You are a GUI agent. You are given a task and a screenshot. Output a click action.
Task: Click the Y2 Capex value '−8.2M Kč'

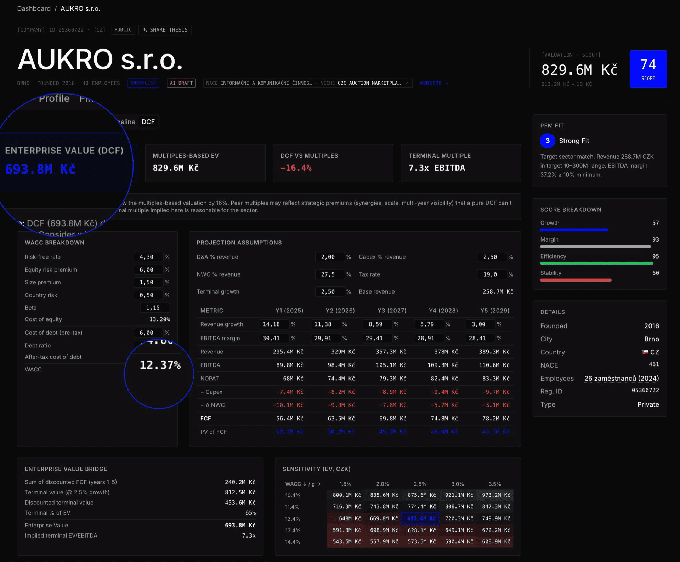click(341, 392)
